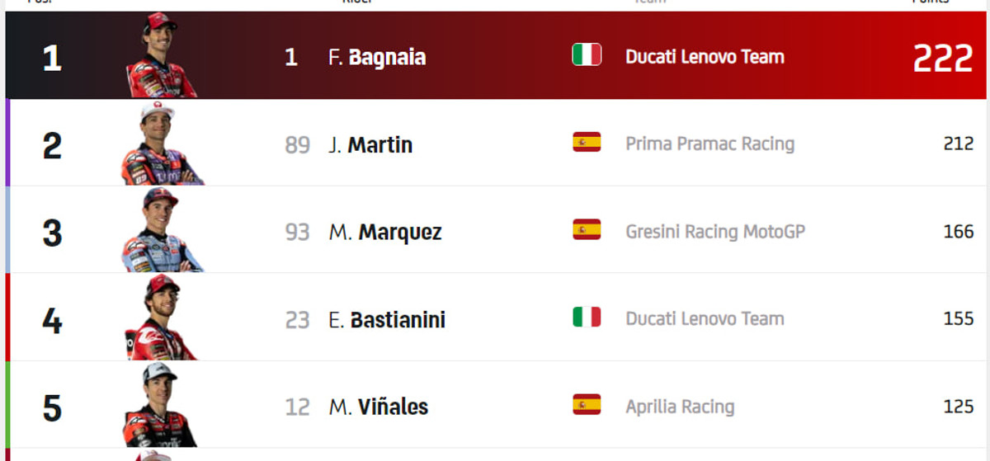
Task: Click the Spanish flag in Marquez's row
Action: [587, 230]
